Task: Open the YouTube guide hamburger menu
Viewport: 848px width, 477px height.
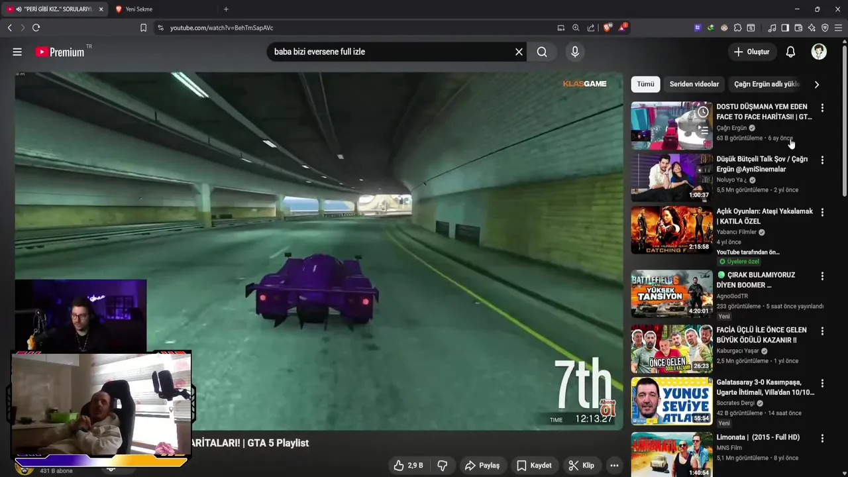Action: click(17, 52)
